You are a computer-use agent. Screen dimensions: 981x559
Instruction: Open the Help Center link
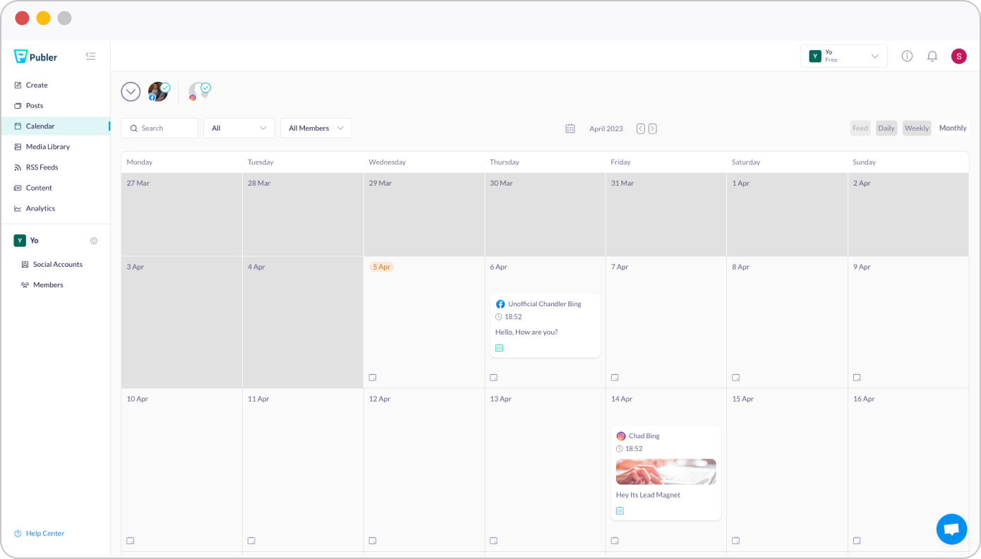tap(44, 534)
